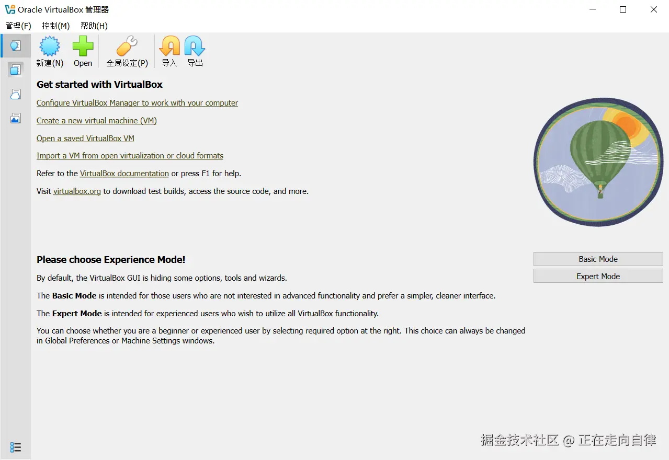Click the bold 'Expert Mode' text in the paragraph
The image size is (669, 460).
(x=77, y=314)
